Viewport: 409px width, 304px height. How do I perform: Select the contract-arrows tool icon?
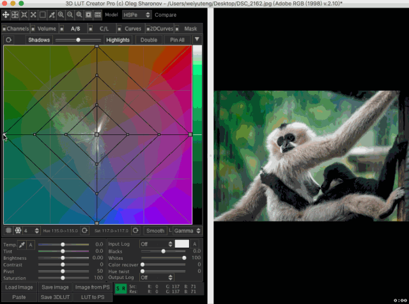pos(24,15)
